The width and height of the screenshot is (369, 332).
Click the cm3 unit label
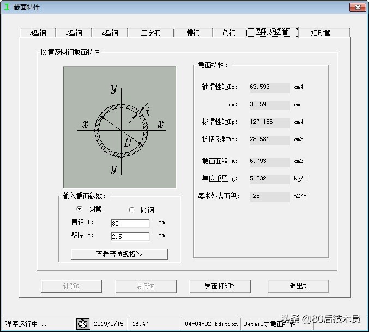tap(299, 140)
